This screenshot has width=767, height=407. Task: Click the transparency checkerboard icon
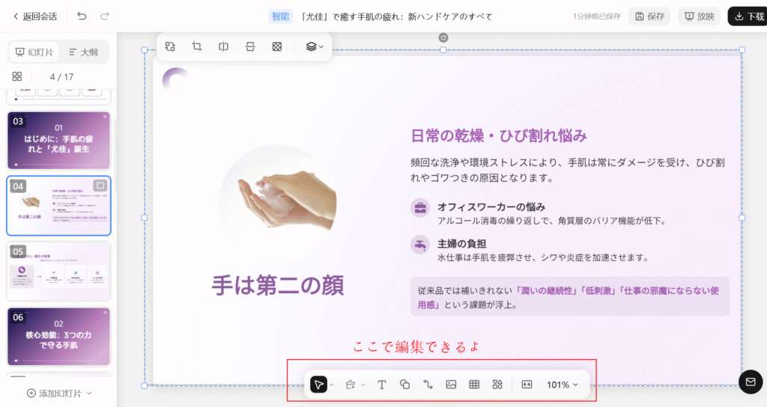pos(277,46)
